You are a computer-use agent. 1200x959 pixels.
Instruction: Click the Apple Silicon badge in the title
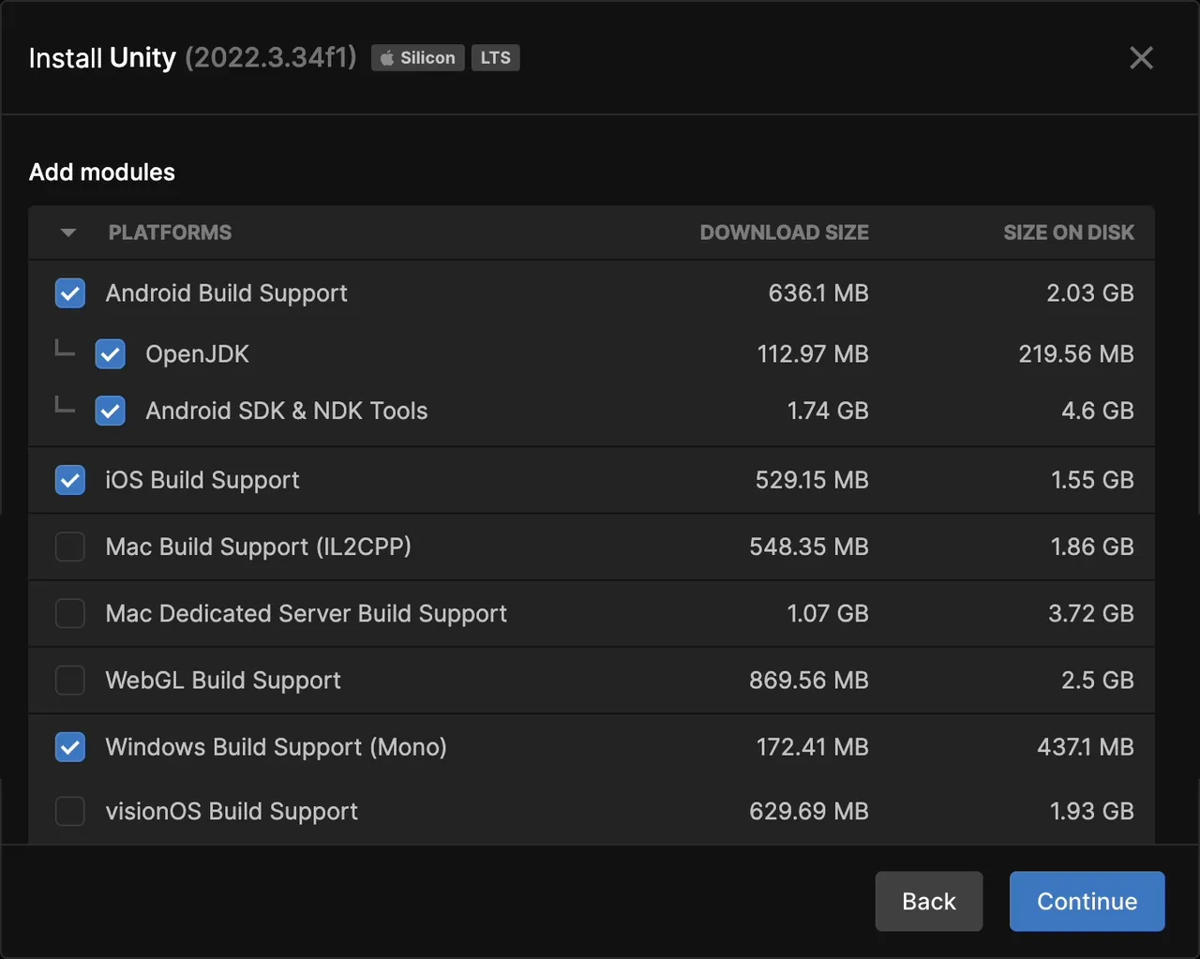click(417, 57)
